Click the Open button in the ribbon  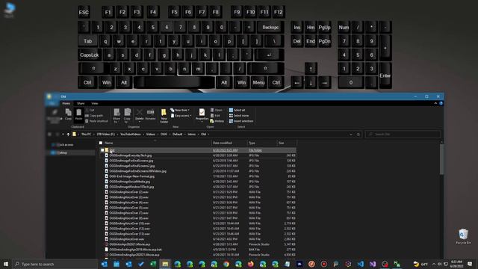coord(217,110)
